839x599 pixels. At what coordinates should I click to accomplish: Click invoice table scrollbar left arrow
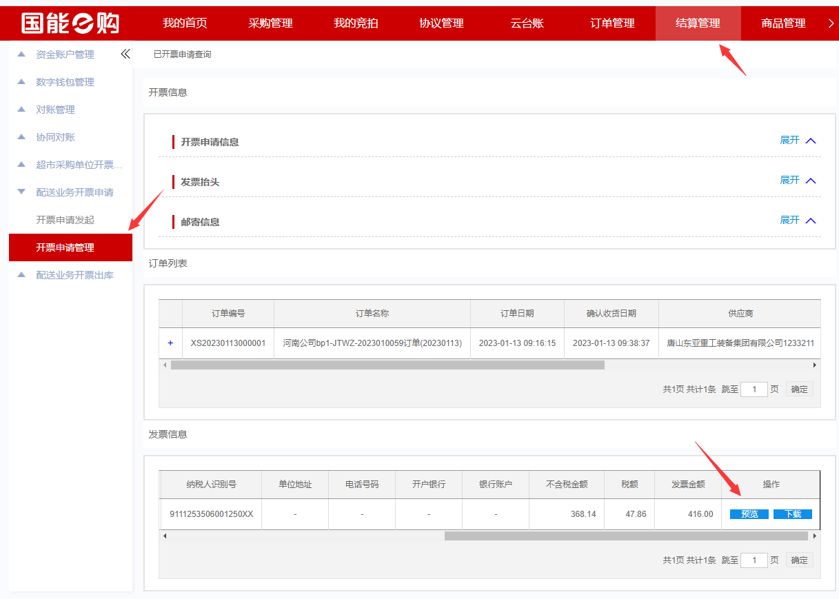click(x=164, y=536)
